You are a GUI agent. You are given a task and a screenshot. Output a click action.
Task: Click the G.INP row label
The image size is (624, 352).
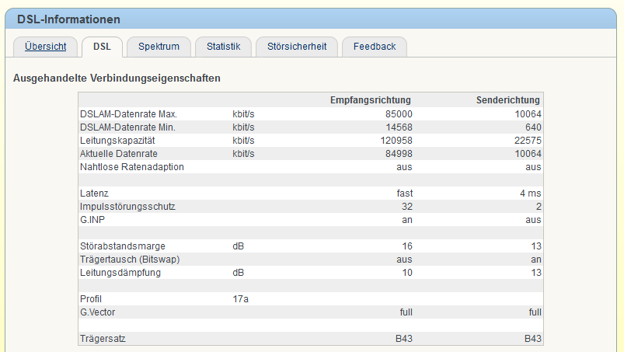coord(93,220)
